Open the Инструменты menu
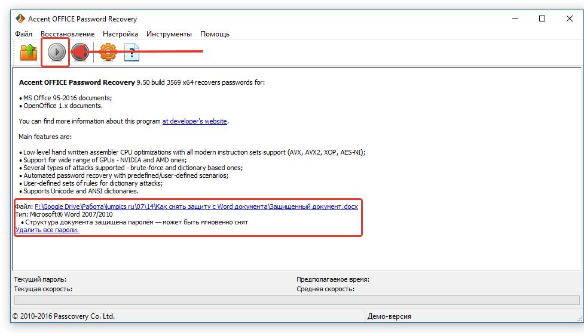This screenshot has width=584, height=336. [169, 34]
